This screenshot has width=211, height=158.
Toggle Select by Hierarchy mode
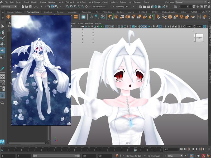tap(49, 6)
